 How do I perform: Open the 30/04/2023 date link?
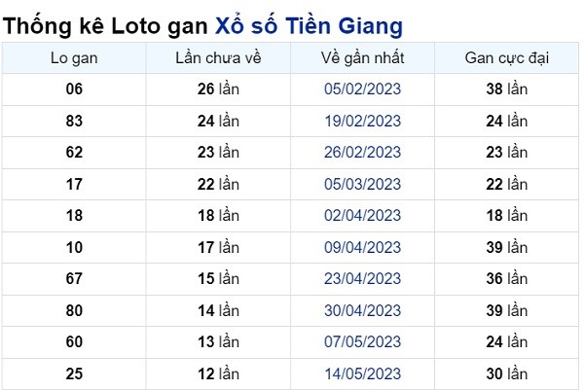362,310
